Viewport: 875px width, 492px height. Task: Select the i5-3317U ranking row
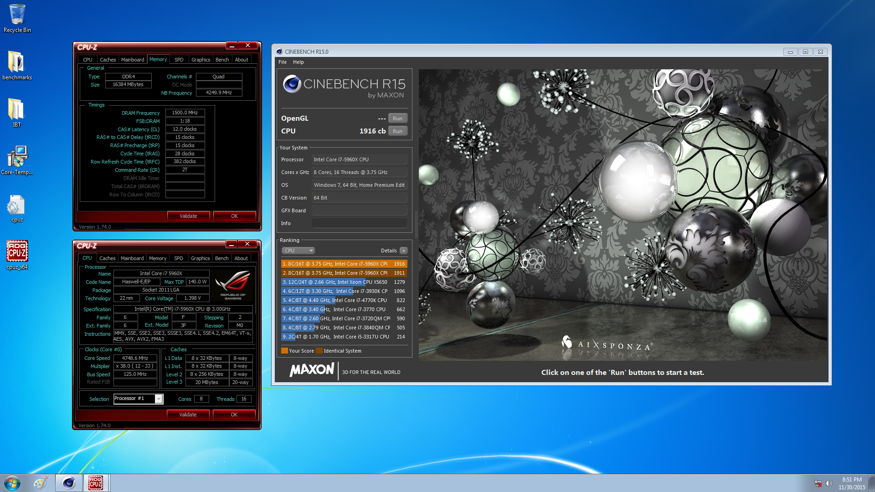344,337
